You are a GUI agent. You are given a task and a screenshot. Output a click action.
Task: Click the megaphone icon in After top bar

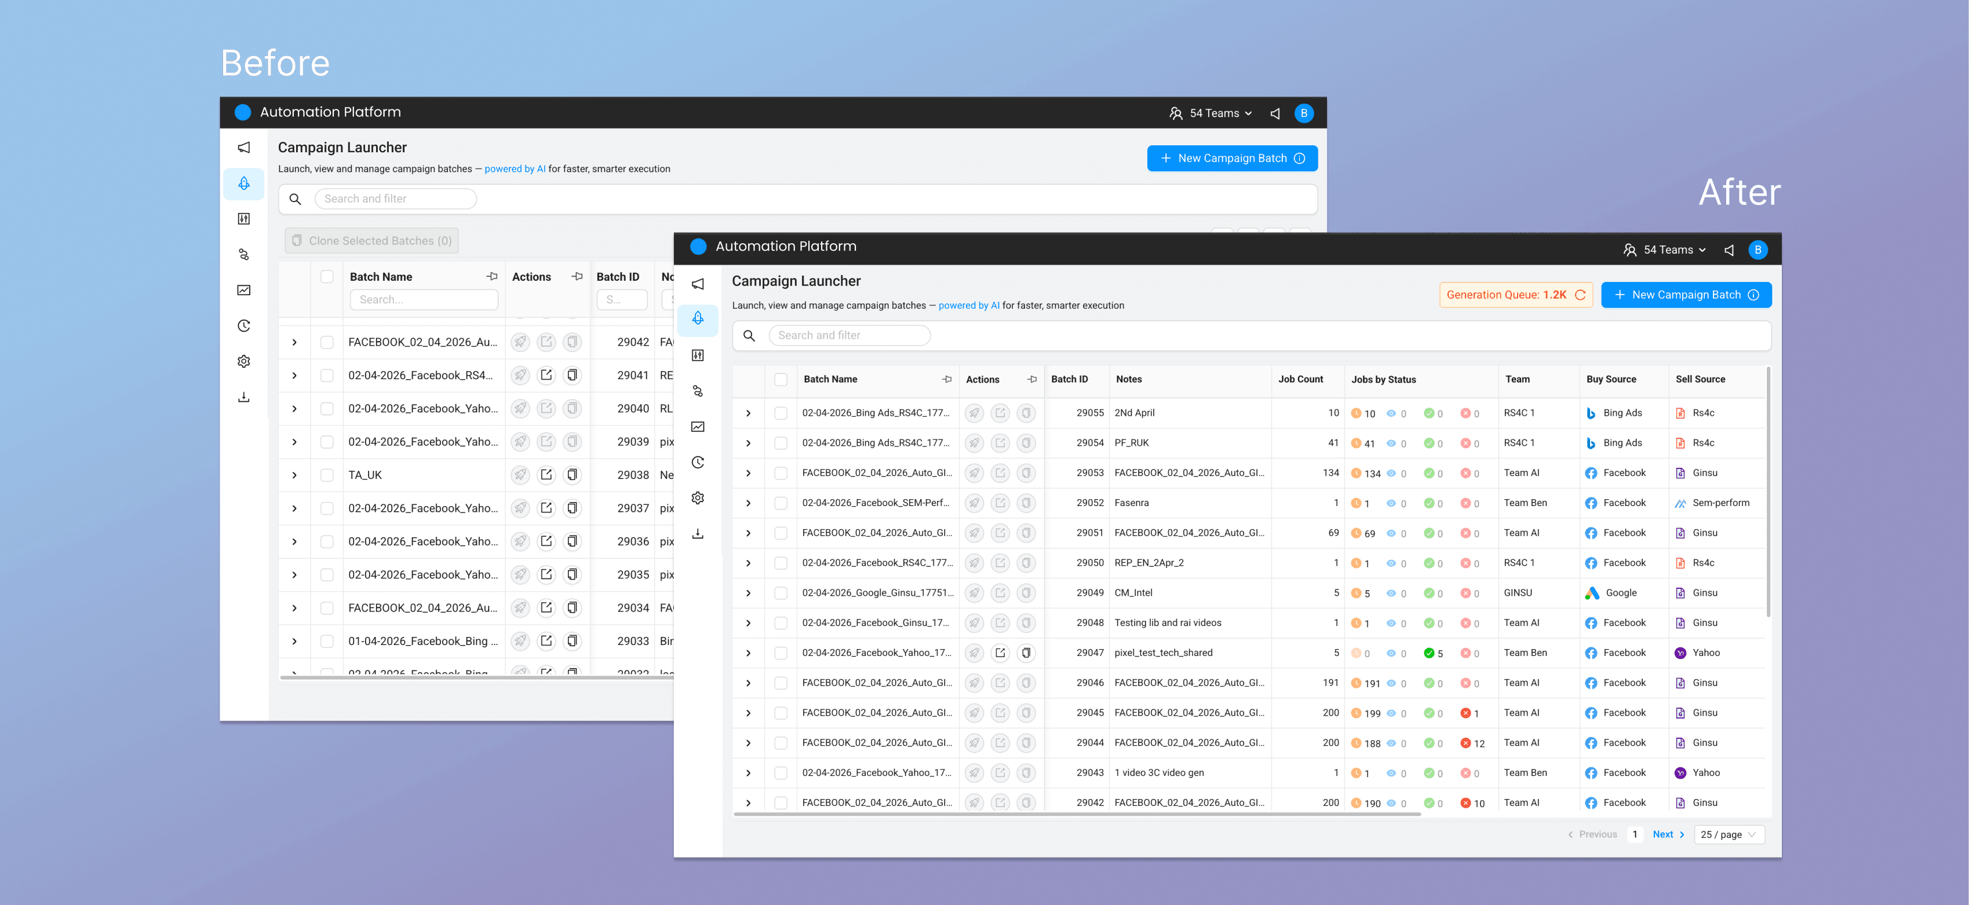[1728, 250]
